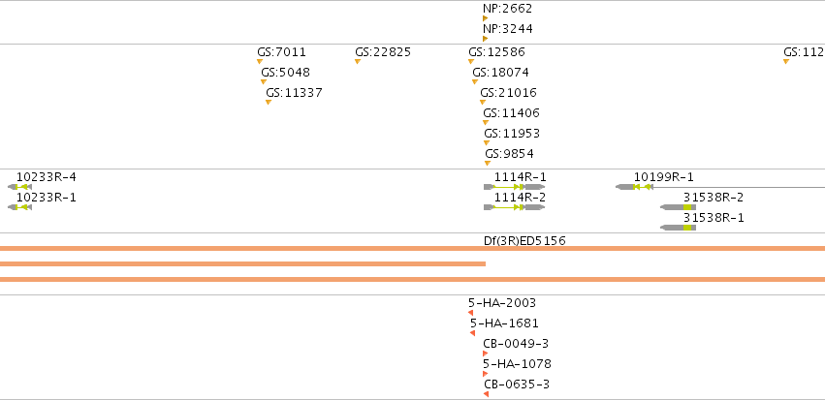825x400 pixels.
Task: Select the triangle marker under GS:7011
Action: pos(260,61)
